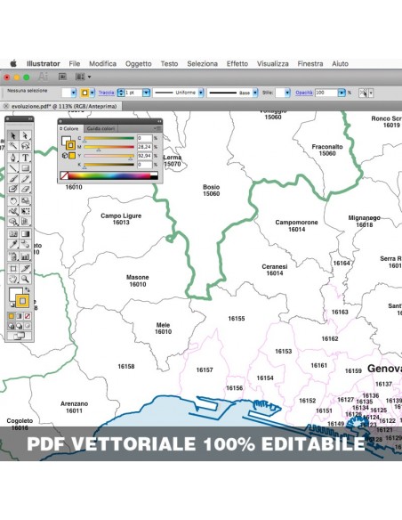402x520 pixels.
Task: Activate the fill swatch in tools panel
Action: (x=14, y=293)
